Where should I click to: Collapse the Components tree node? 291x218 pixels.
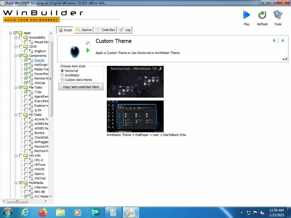click(16, 56)
